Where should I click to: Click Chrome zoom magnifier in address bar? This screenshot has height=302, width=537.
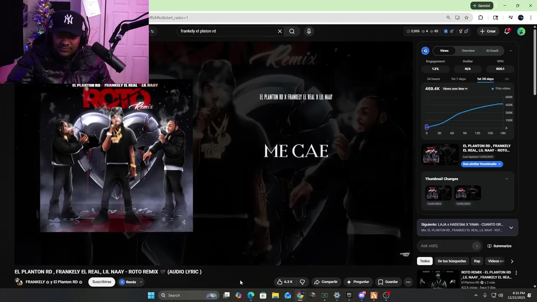448,18
